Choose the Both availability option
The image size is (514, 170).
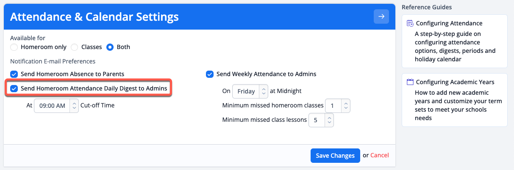(110, 47)
